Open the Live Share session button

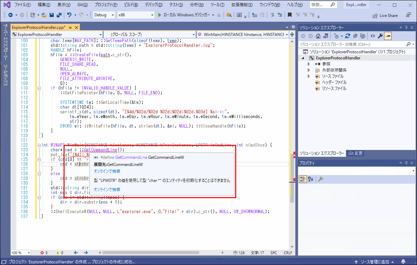tap(385, 16)
